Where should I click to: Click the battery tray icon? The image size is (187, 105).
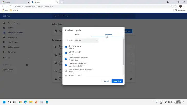click(171, 102)
